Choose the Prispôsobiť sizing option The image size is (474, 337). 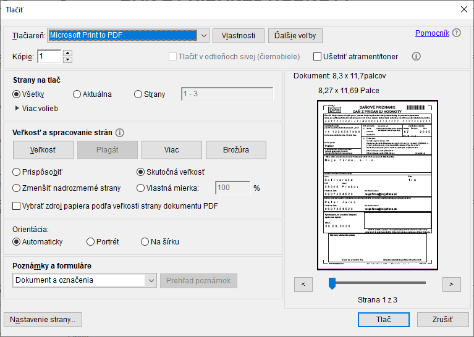pos(17,172)
